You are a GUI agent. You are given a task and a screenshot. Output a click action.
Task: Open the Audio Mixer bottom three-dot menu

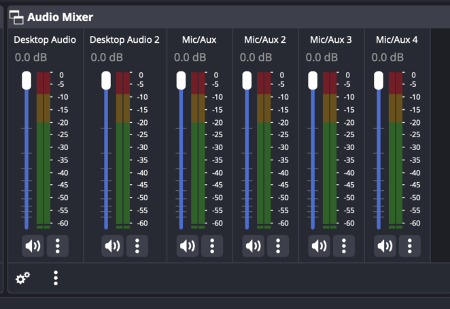click(x=56, y=278)
